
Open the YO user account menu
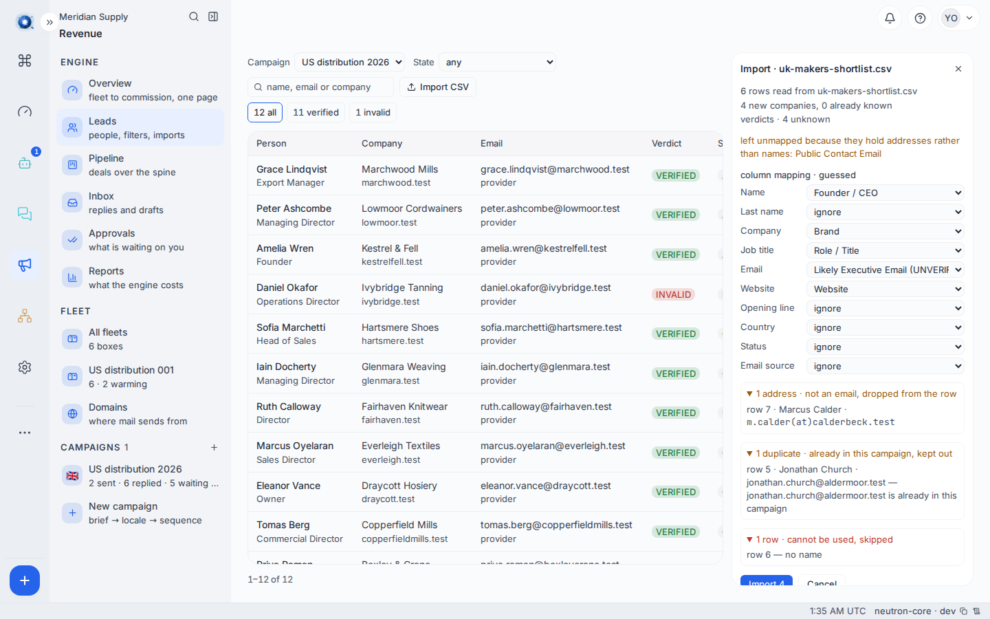[x=959, y=18]
